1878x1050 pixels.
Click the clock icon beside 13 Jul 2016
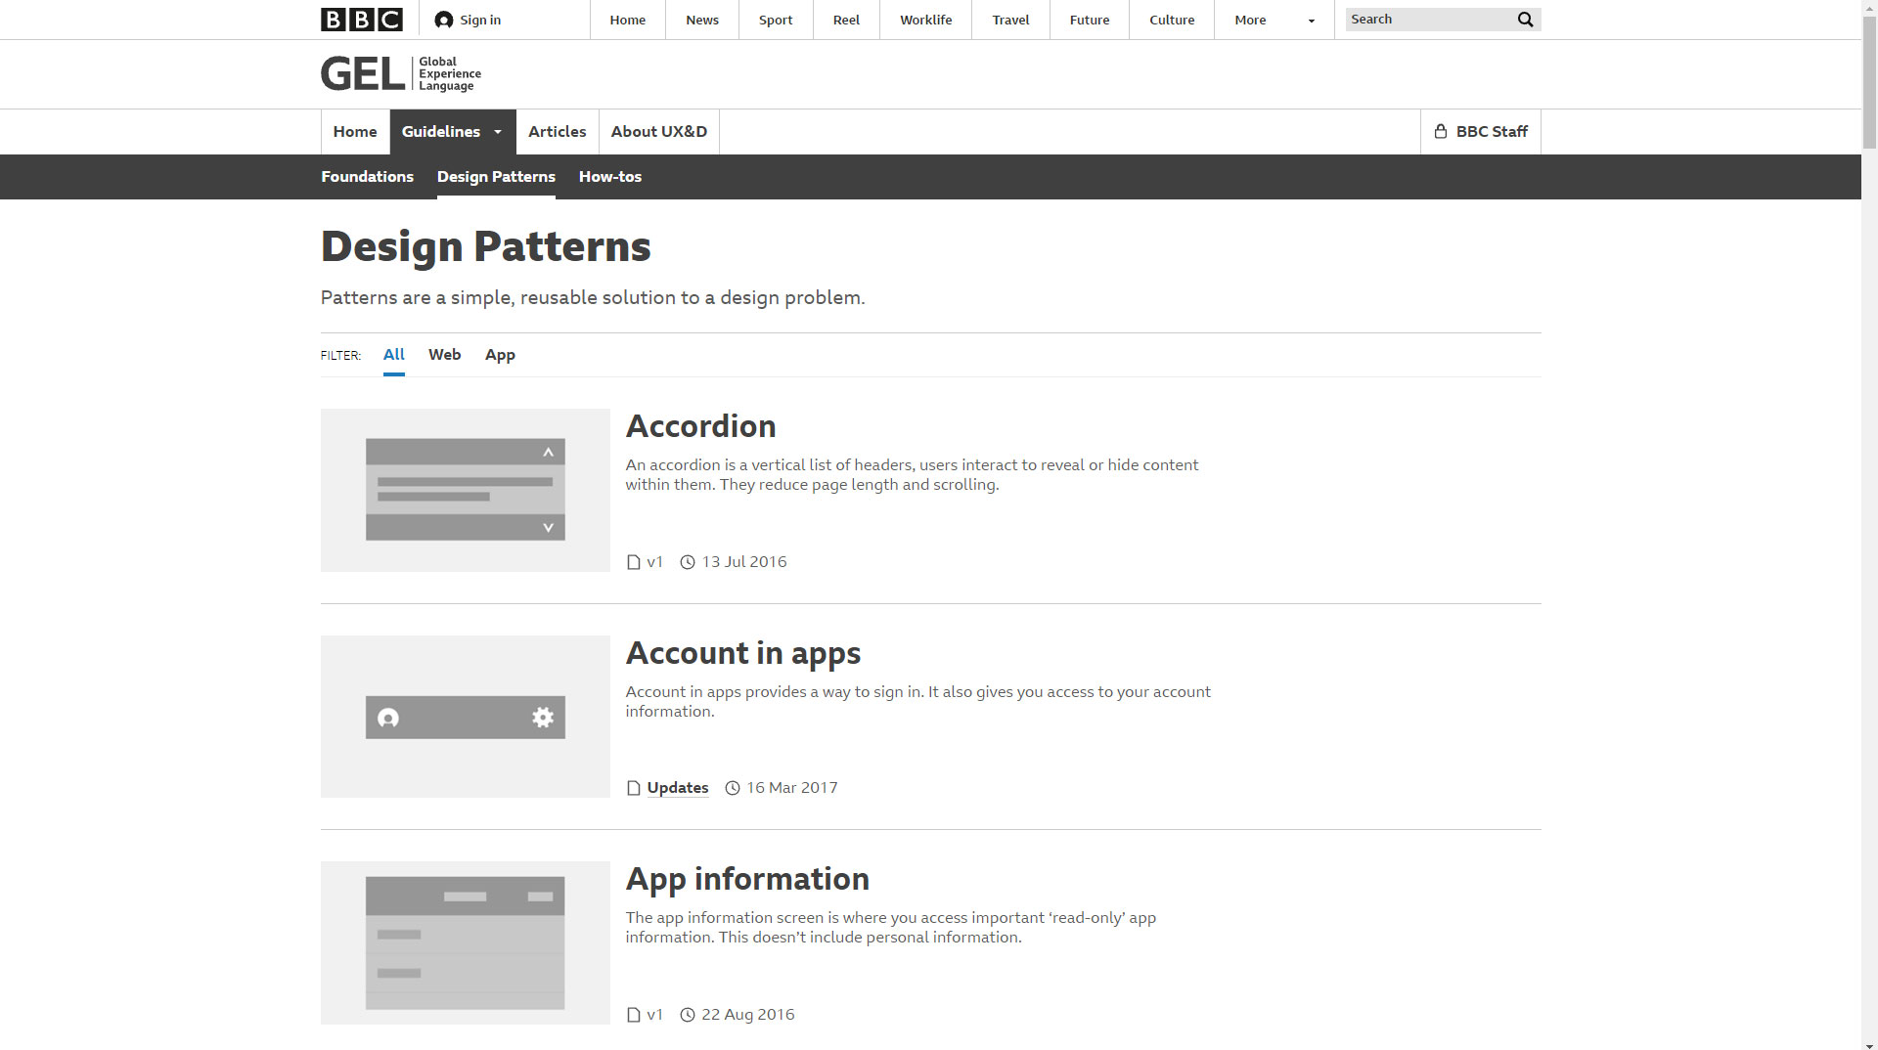(x=688, y=562)
